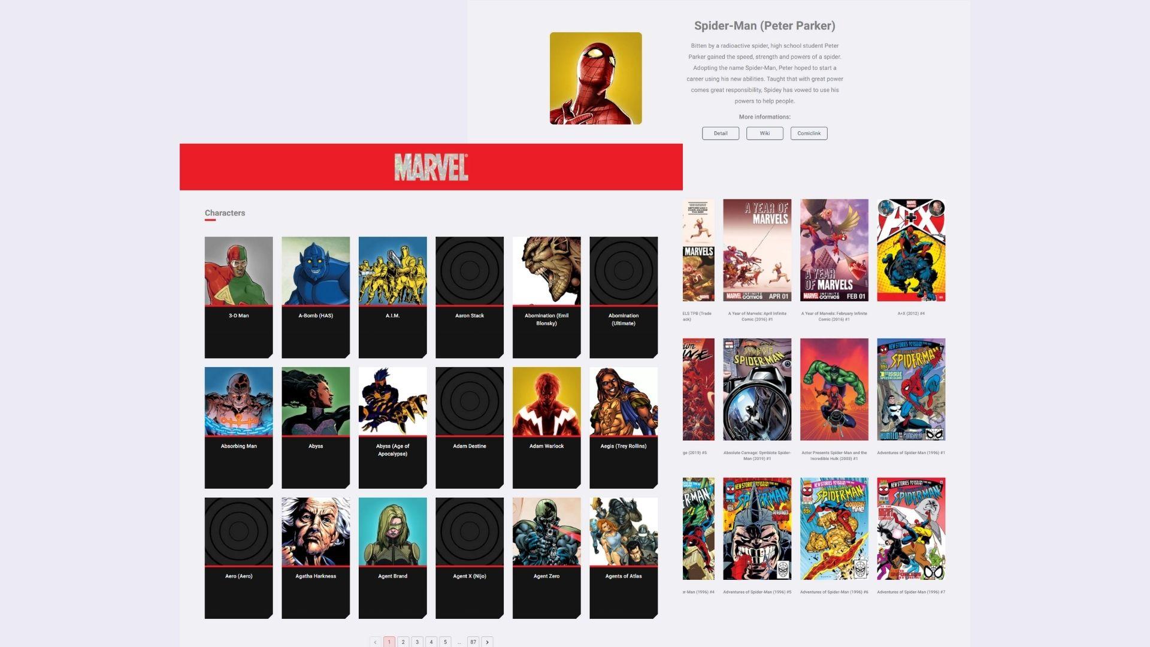Click the Marvel logo banner
The height and width of the screenshot is (647, 1150).
(x=431, y=167)
